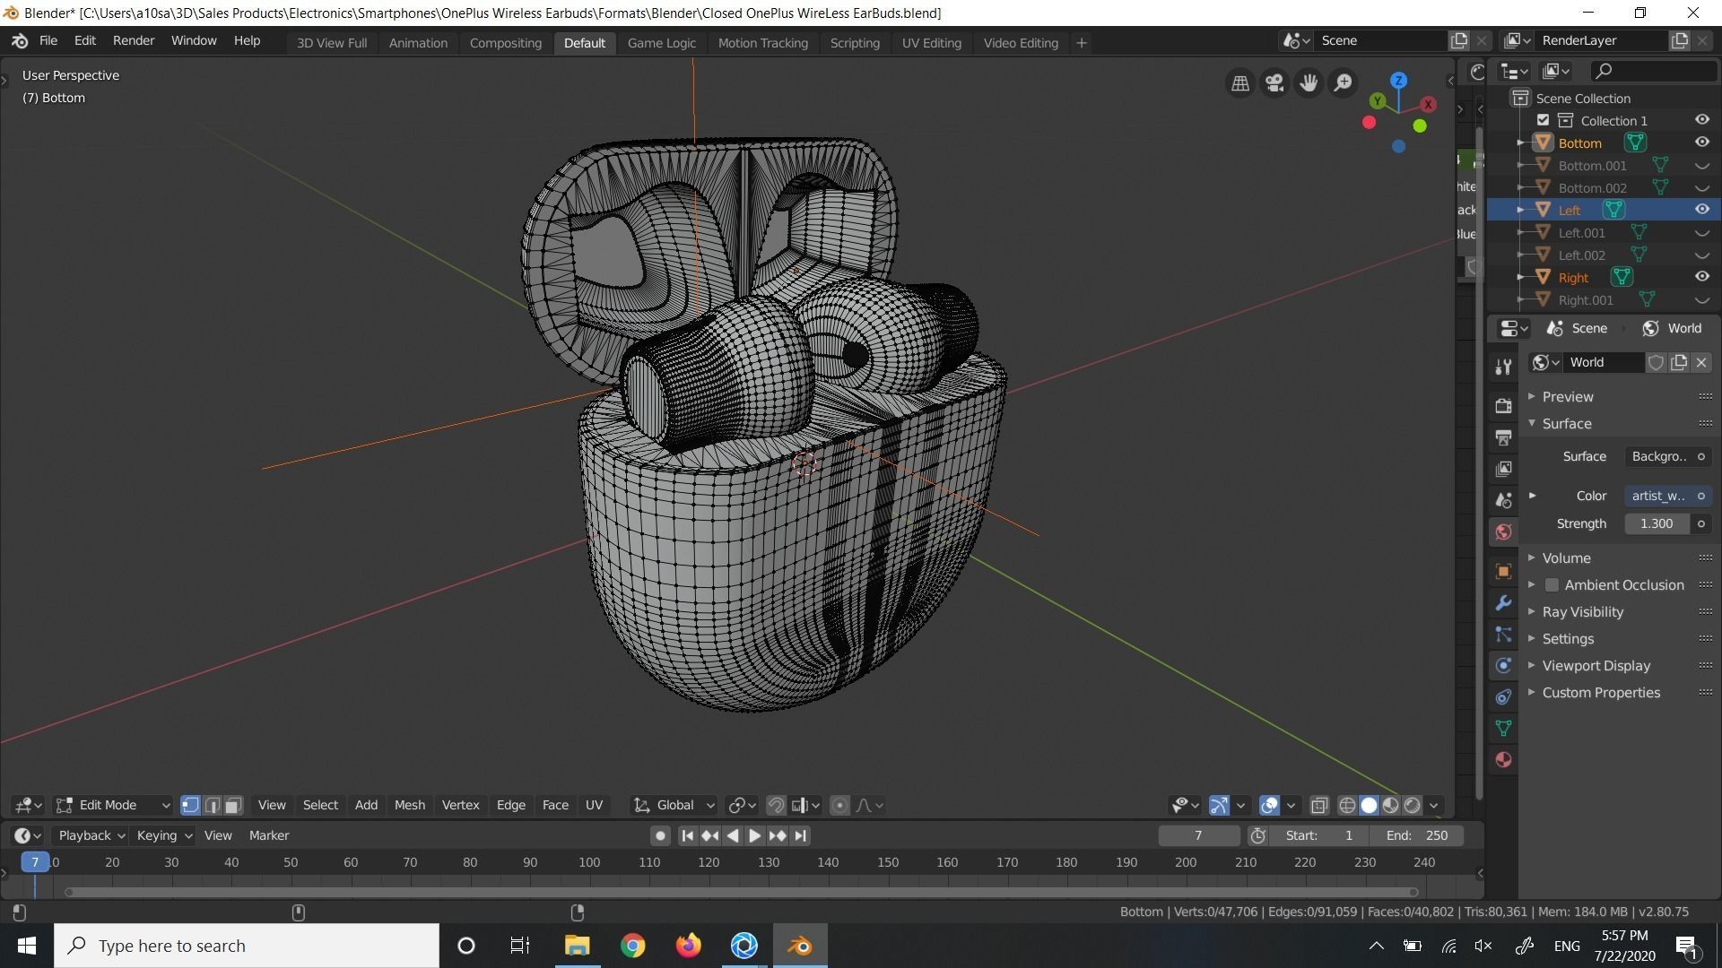Select face select mode icon
Image resolution: width=1722 pixels, height=968 pixels.
coord(233,805)
